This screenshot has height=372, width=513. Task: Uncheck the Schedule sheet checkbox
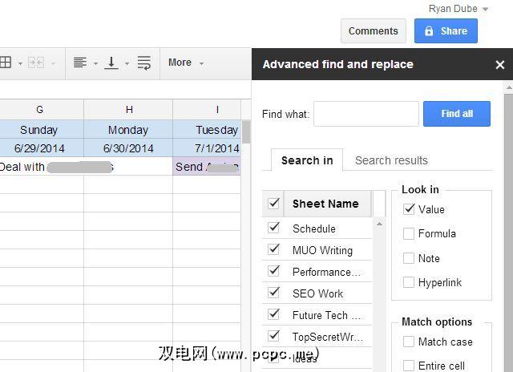(x=274, y=228)
